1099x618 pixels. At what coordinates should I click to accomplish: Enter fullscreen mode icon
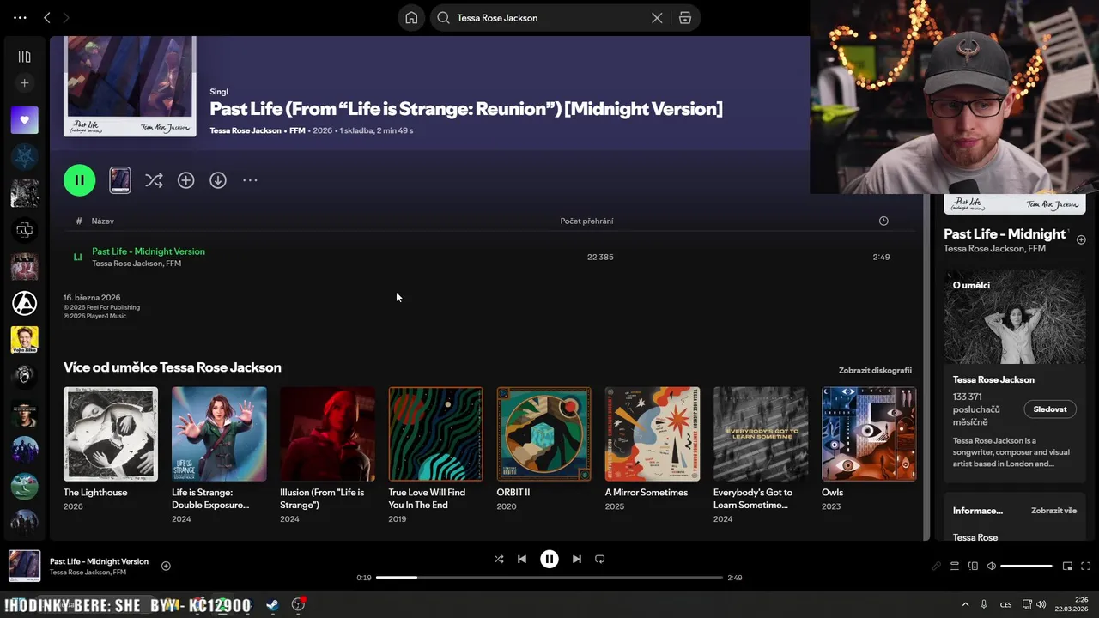1085,566
